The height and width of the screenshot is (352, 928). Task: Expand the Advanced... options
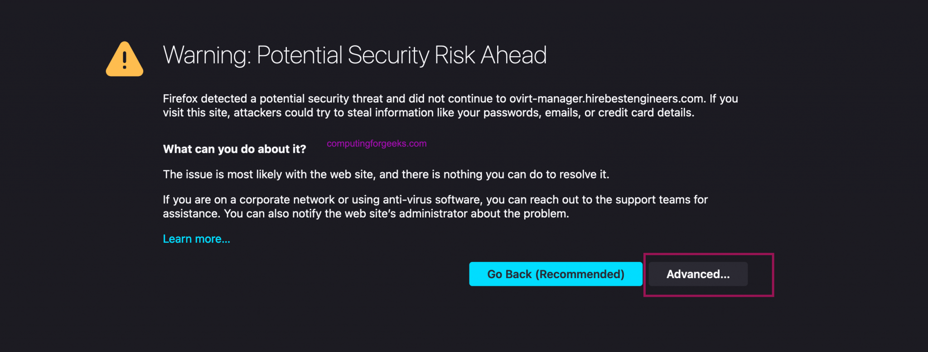click(698, 274)
